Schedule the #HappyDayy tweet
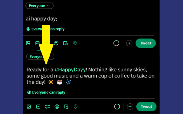 66,107
